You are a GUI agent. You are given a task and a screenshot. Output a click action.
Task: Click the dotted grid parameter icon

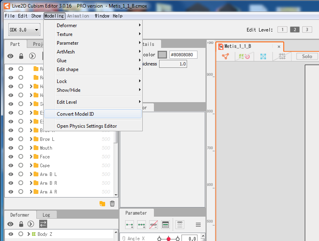(180, 225)
